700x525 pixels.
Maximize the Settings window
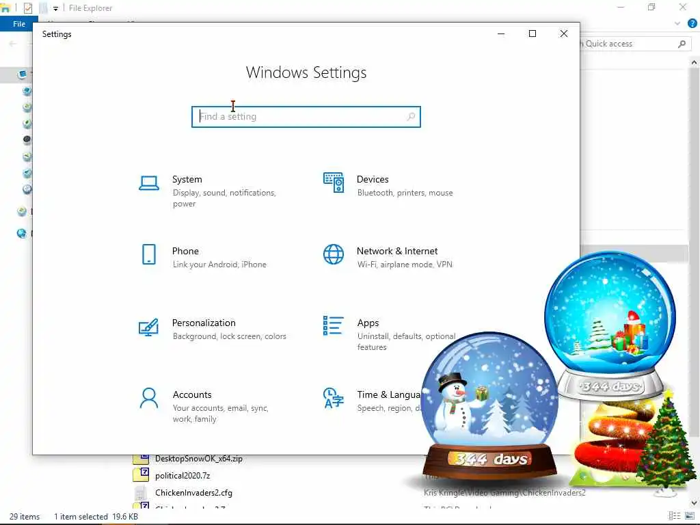532,34
